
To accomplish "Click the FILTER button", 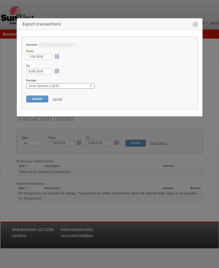I will [135, 143].
